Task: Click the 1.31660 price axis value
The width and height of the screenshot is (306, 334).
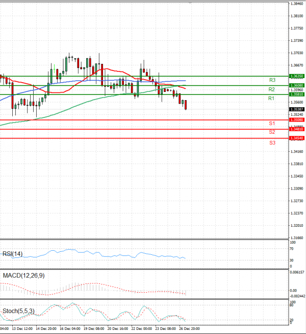Action: [297, 238]
